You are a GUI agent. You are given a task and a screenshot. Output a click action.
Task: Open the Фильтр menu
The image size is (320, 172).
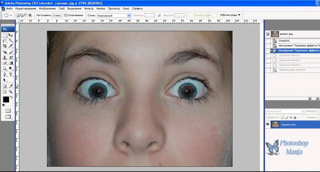point(89,8)
